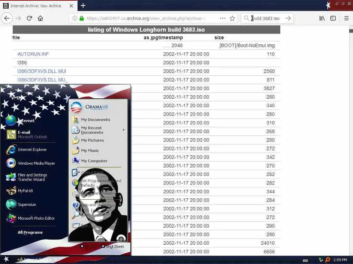Open My Computer in Start menu
The height and width of the screenshot is (264, 353).
click(90, 161)
